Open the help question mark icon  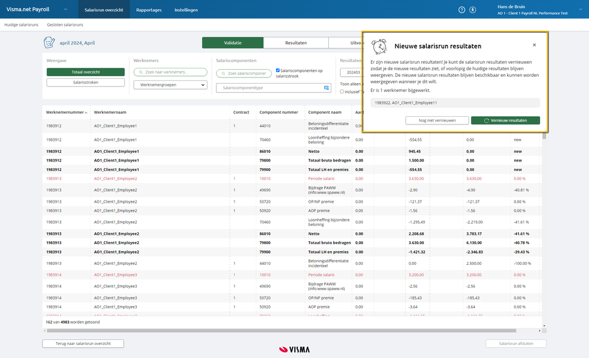[462, 10]
